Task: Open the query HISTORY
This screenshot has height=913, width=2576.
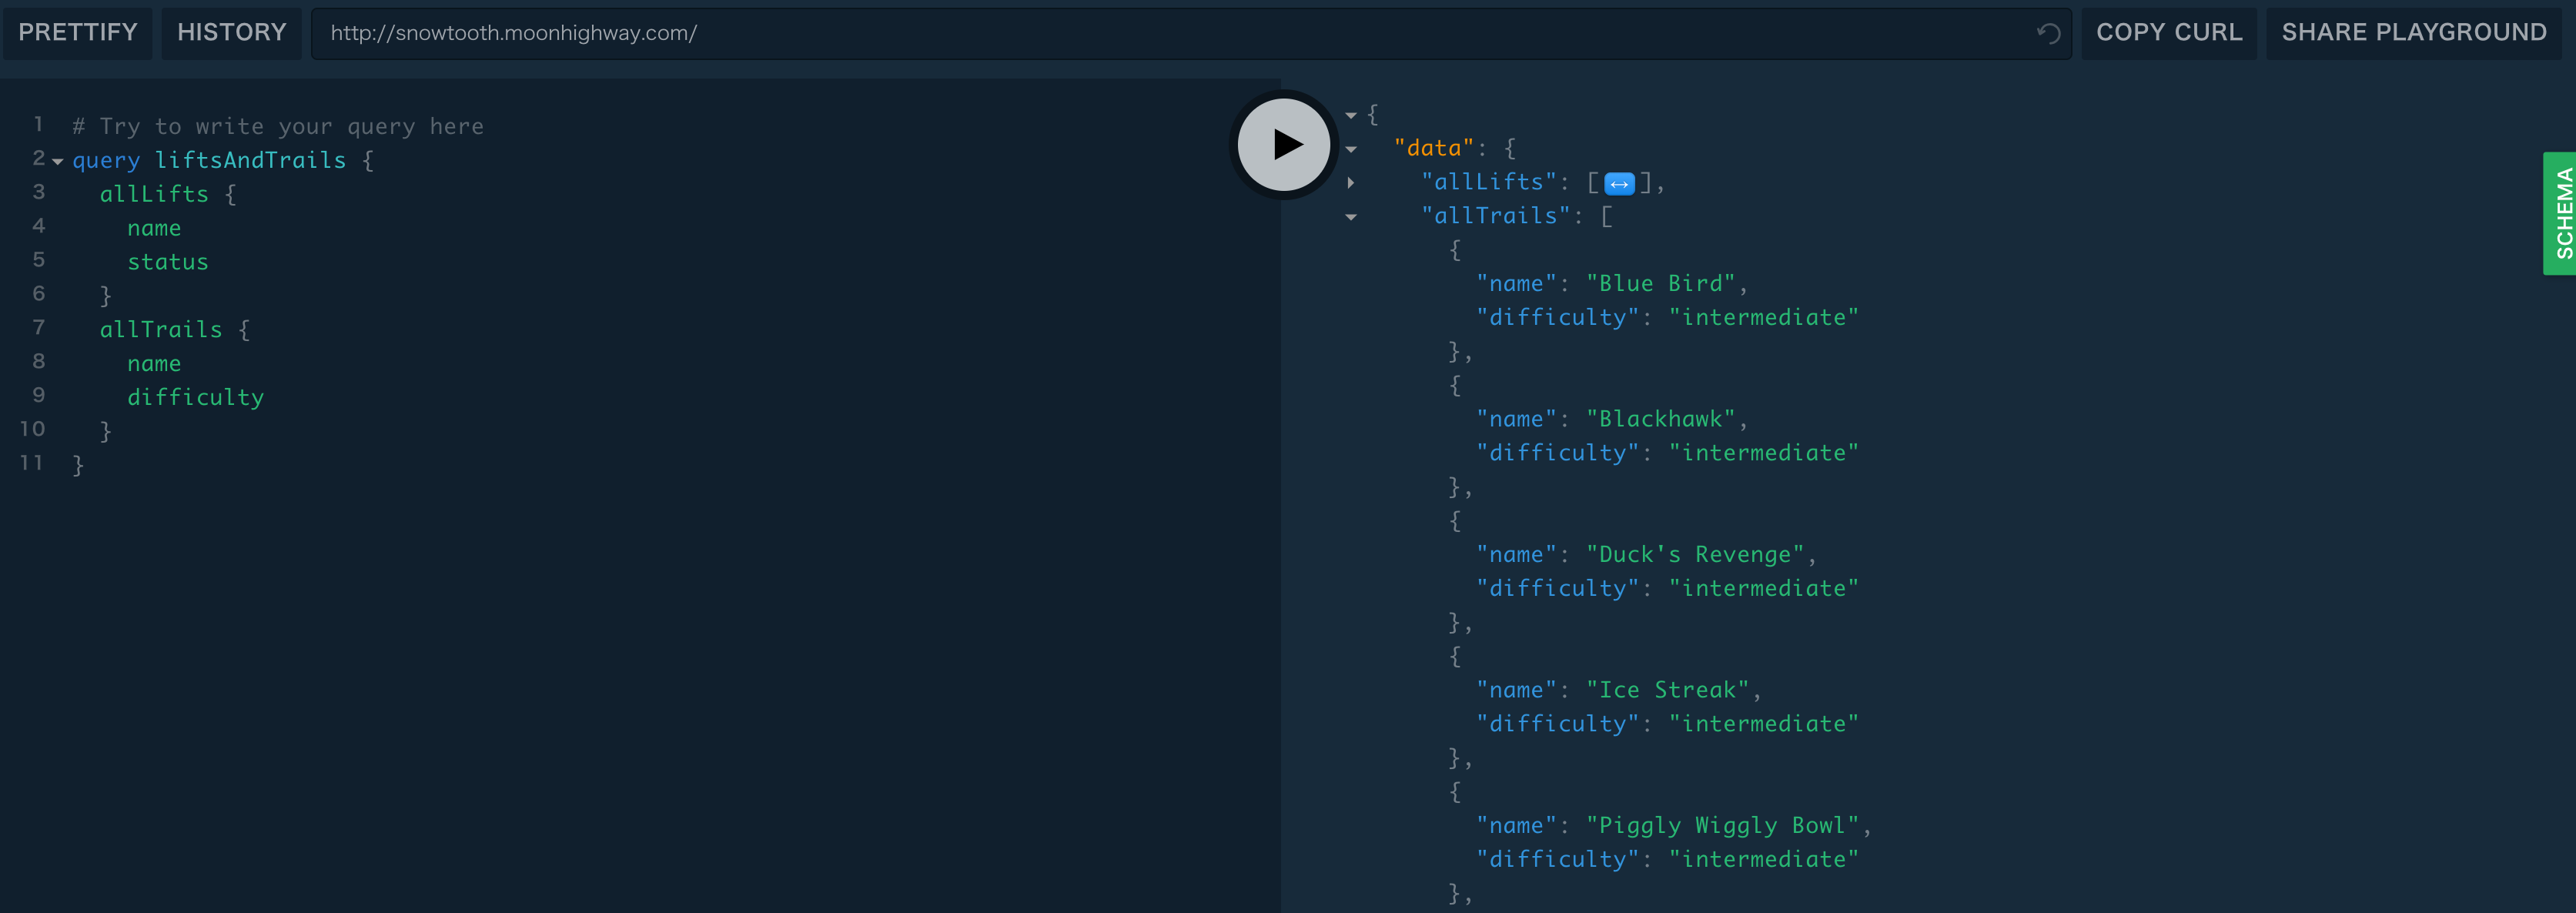Action: [231, 33]
